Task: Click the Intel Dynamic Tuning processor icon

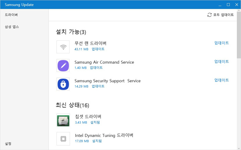Action: [63, 139]
